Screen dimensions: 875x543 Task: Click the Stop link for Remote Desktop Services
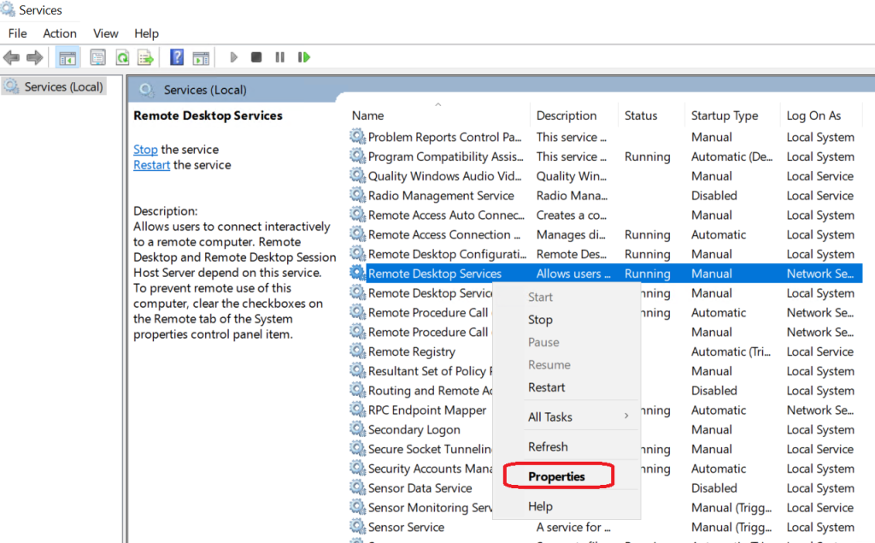point(144,149)
